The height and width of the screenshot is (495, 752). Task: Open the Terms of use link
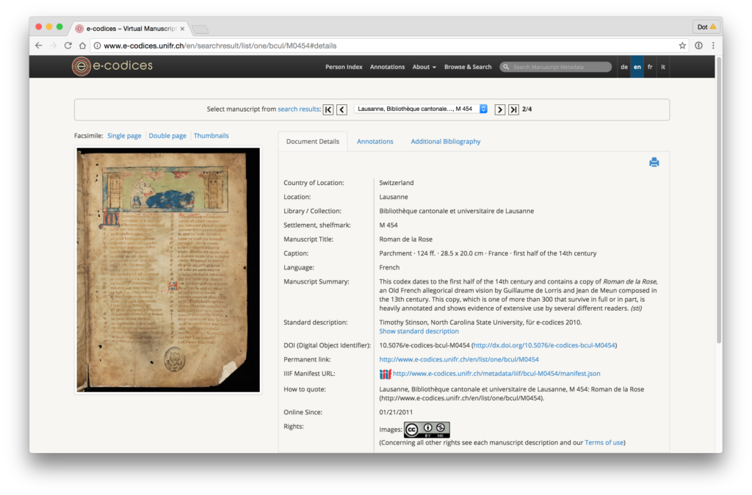pyautogui.click(x=604, y=443)
